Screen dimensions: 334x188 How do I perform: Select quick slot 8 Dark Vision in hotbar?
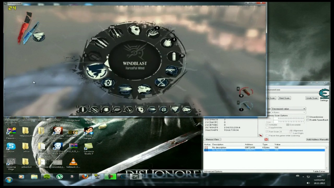[x=164, y=109]
